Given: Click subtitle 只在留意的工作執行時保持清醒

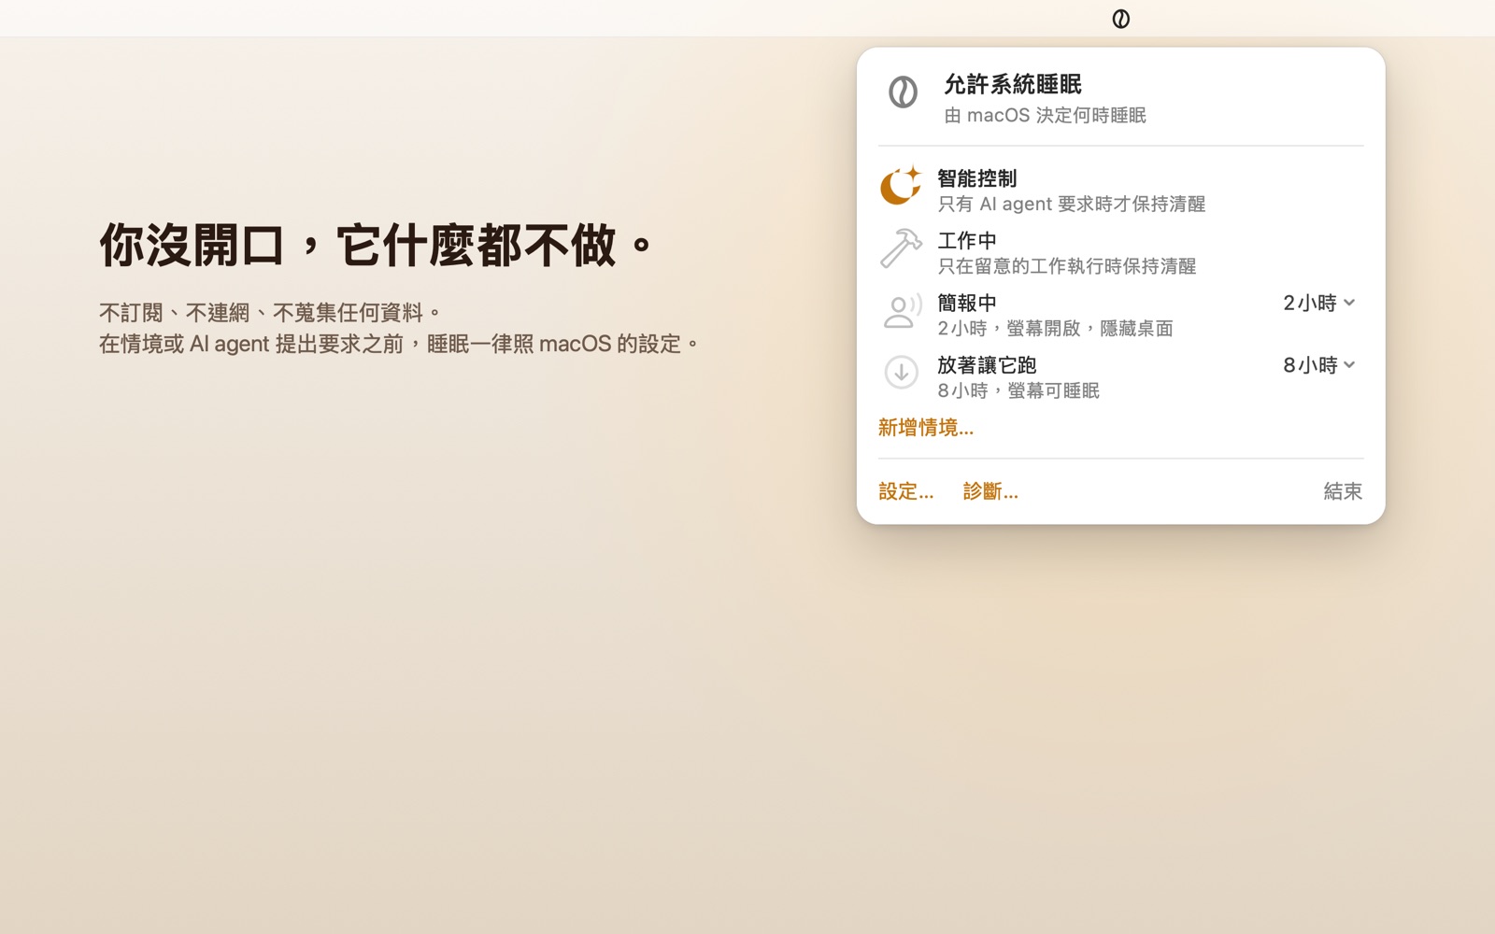Looking at the screenshot, I should point(1067,266).
